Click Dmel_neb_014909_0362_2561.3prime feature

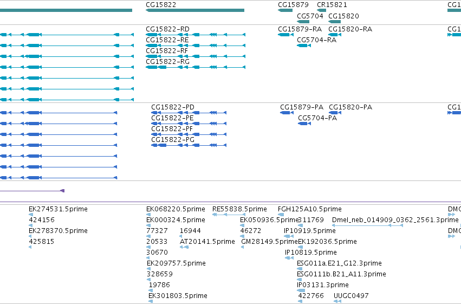(367, 225)
